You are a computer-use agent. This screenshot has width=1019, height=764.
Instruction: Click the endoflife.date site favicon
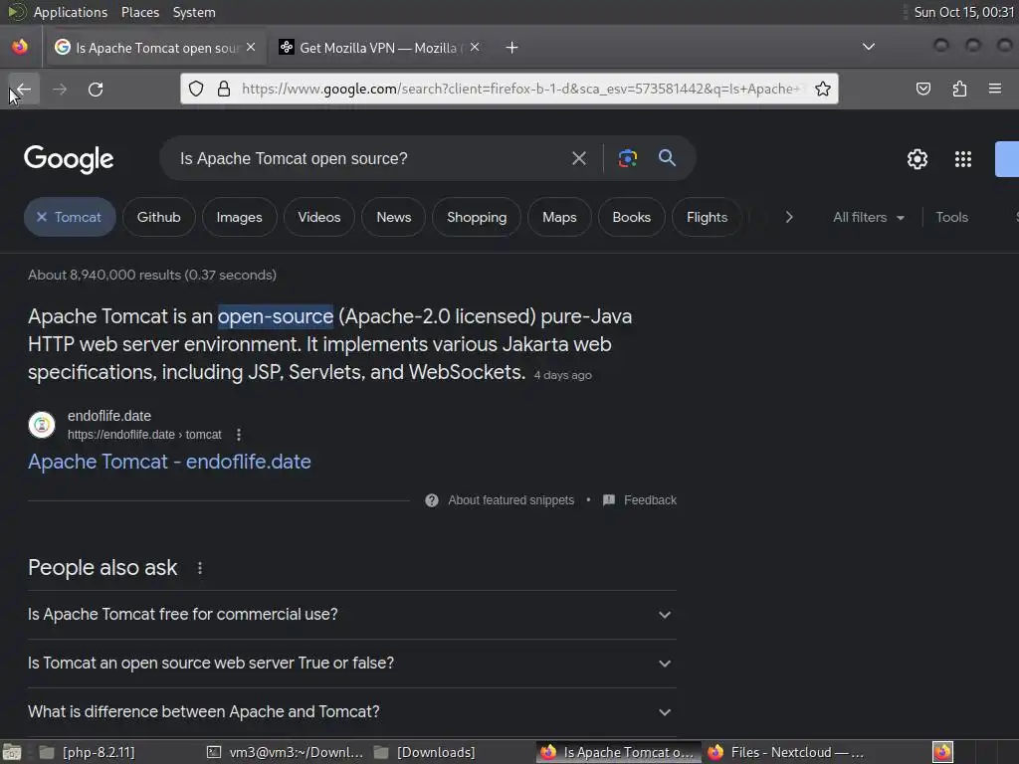pyautogui.click(x=42, y=425)
